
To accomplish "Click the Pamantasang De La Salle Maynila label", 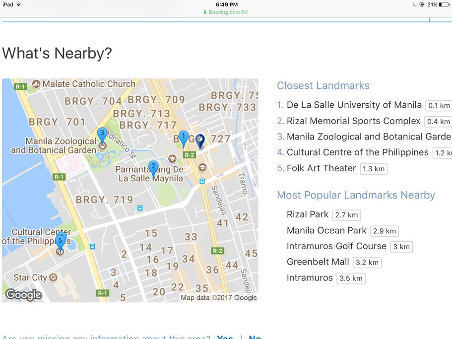I will [149, 174].
